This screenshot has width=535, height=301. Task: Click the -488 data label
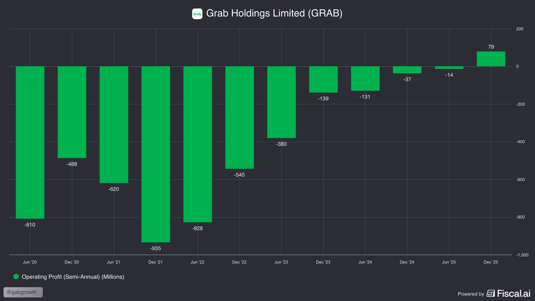[x=72, y=164]
